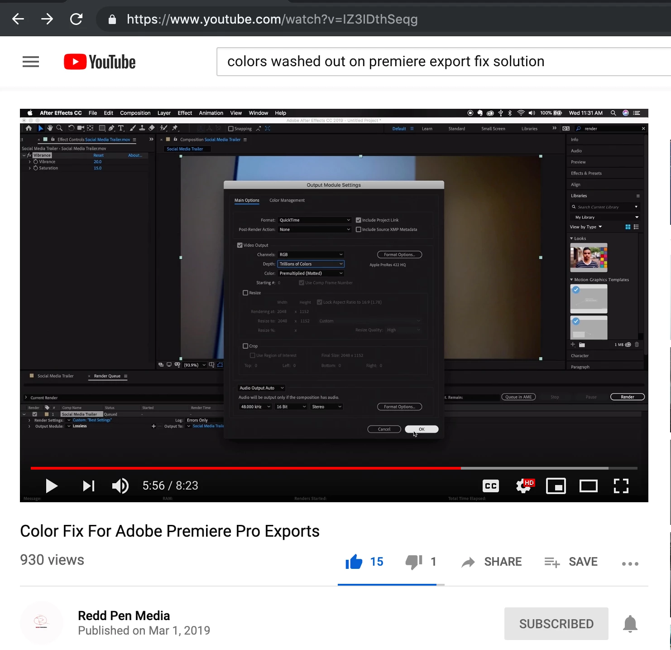Seek on the video progress bar
The width and height of the screenshot is (671, 650).
point(334,468)
